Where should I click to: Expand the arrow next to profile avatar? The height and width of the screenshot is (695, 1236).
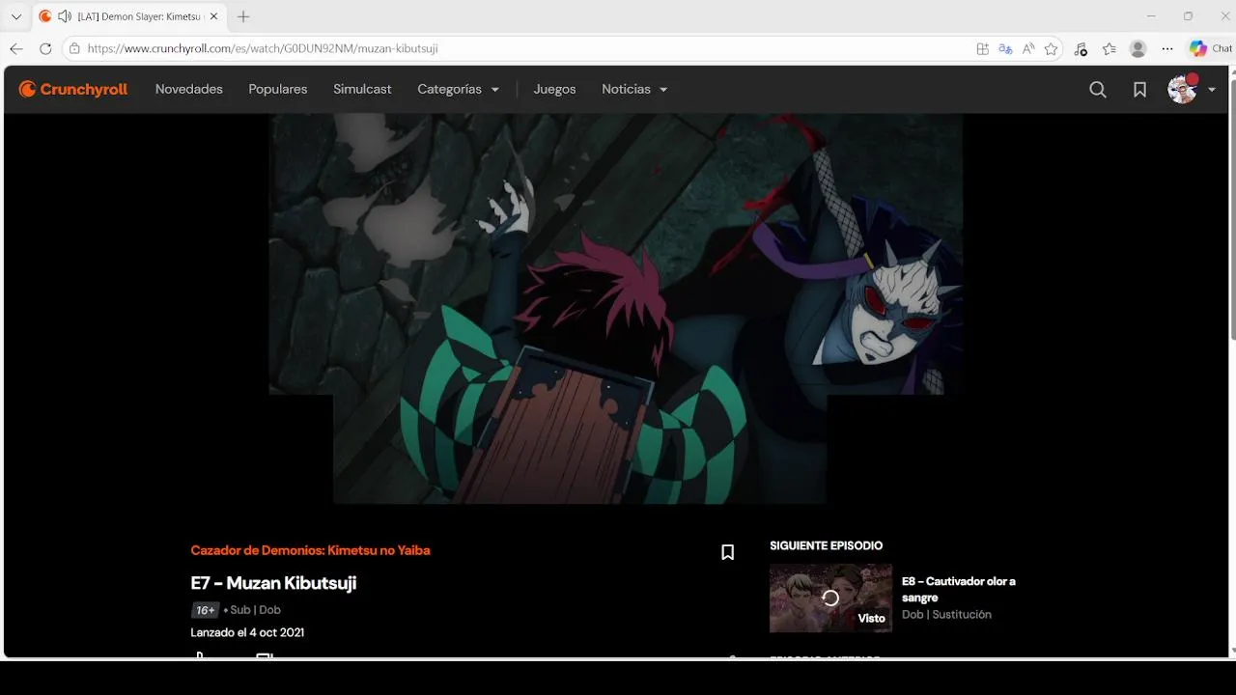point(1212,90)
